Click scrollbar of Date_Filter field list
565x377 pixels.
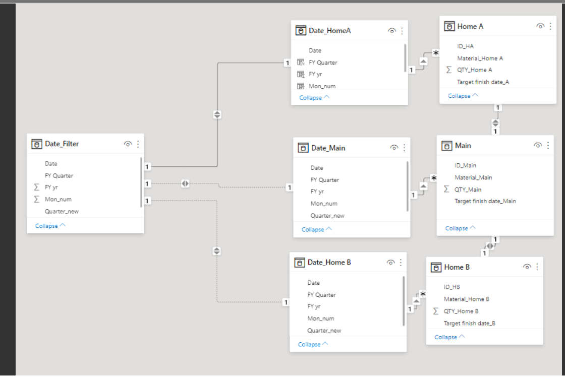pos(141,182)
